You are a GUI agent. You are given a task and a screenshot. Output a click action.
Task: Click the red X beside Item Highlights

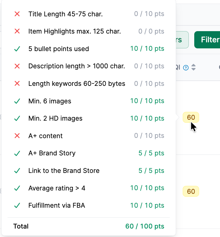click(17, 31)
